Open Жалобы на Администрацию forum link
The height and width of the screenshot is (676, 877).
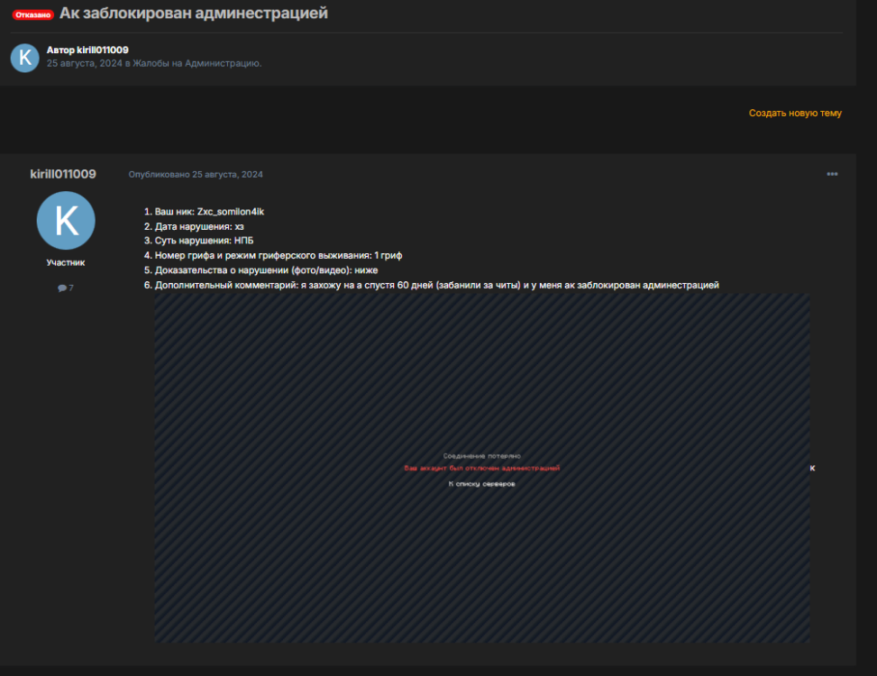click(196, 63)
